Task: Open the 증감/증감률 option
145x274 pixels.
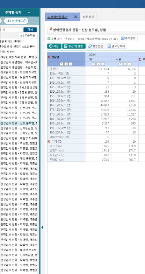Action: coord(74,46)
